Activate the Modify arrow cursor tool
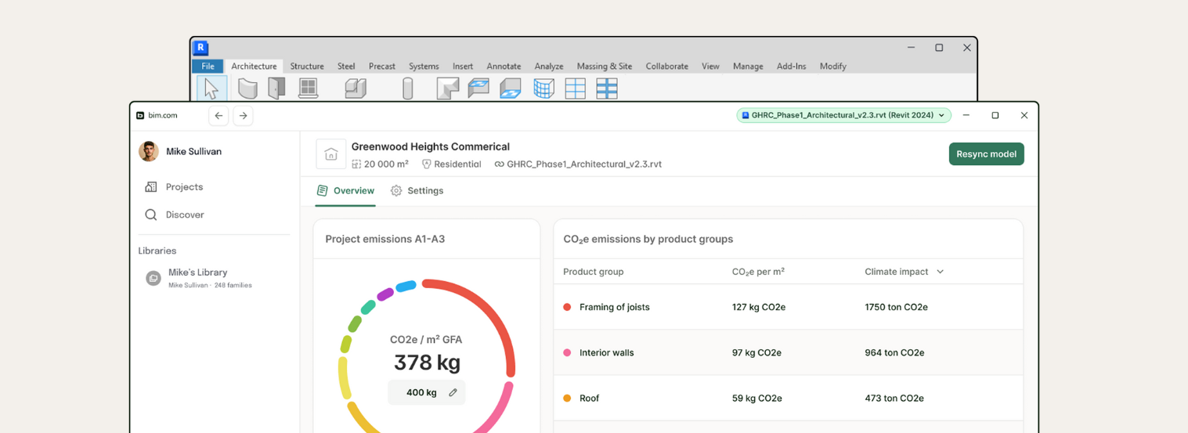This screenshot has height=433, width=1188. click(x=211, y=88)
